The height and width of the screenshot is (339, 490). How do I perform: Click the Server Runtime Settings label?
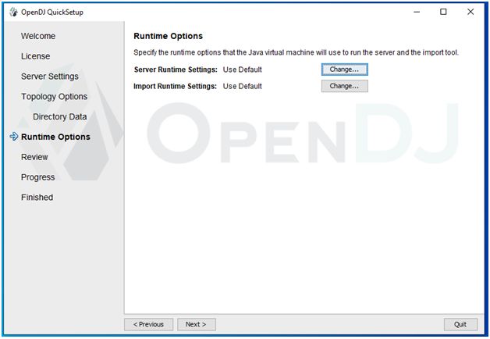tap(176, 70)
